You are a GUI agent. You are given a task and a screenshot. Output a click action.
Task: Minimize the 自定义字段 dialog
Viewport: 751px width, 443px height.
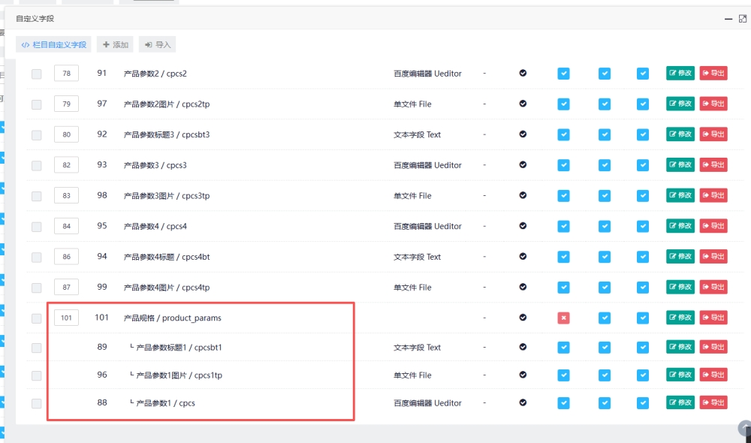point(728,19)
